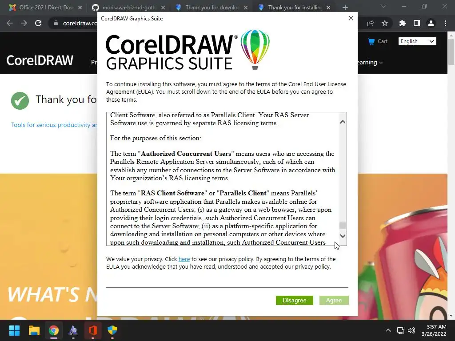Open the tab search chevron in Chrome

(x=383, y=6)
